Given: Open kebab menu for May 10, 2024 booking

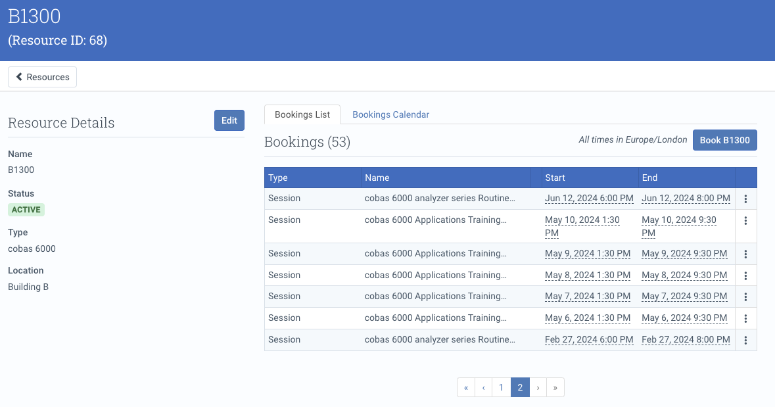Looking at the screenshot, I should tap(745, 220).
